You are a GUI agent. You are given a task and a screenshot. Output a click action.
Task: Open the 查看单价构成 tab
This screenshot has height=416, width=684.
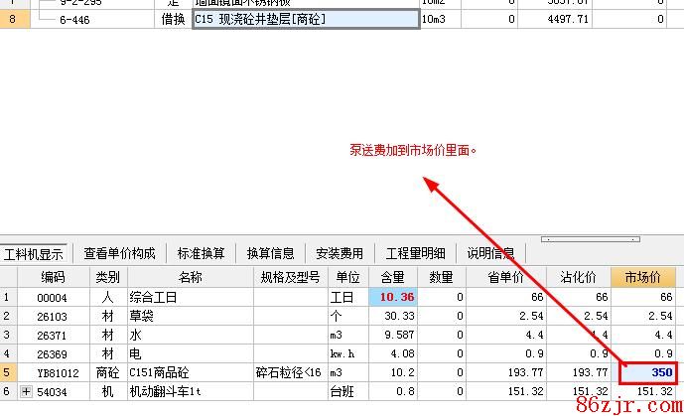tap(119, 253)
